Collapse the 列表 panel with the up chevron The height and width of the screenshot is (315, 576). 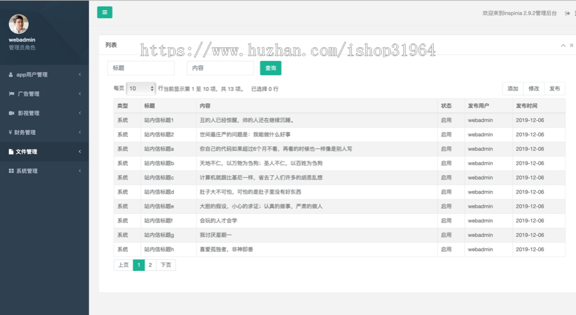[563, 45]
